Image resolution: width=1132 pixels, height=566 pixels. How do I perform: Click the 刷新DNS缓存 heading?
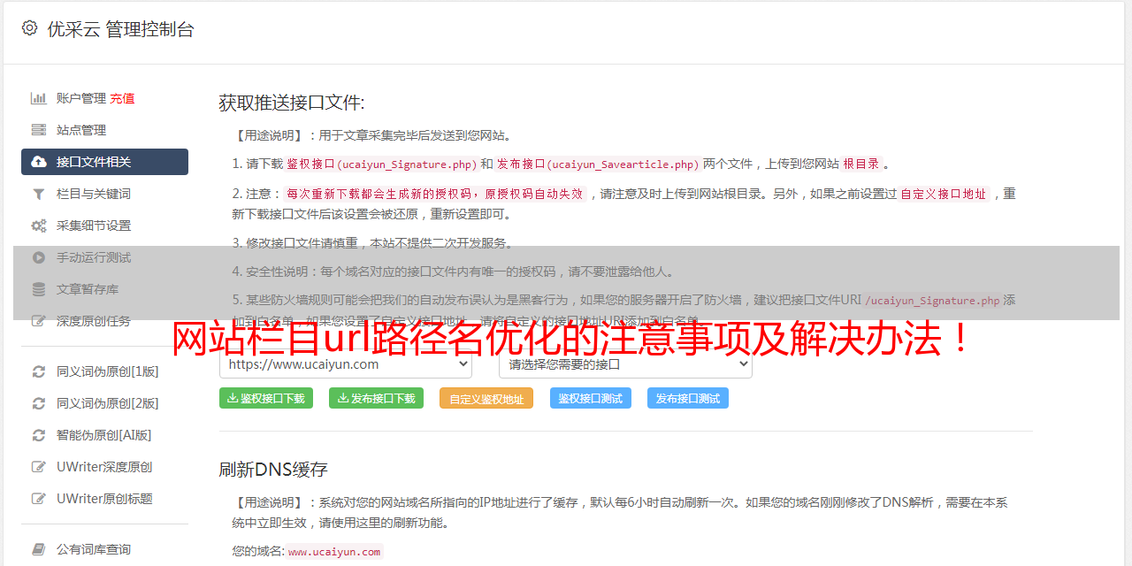273,470
